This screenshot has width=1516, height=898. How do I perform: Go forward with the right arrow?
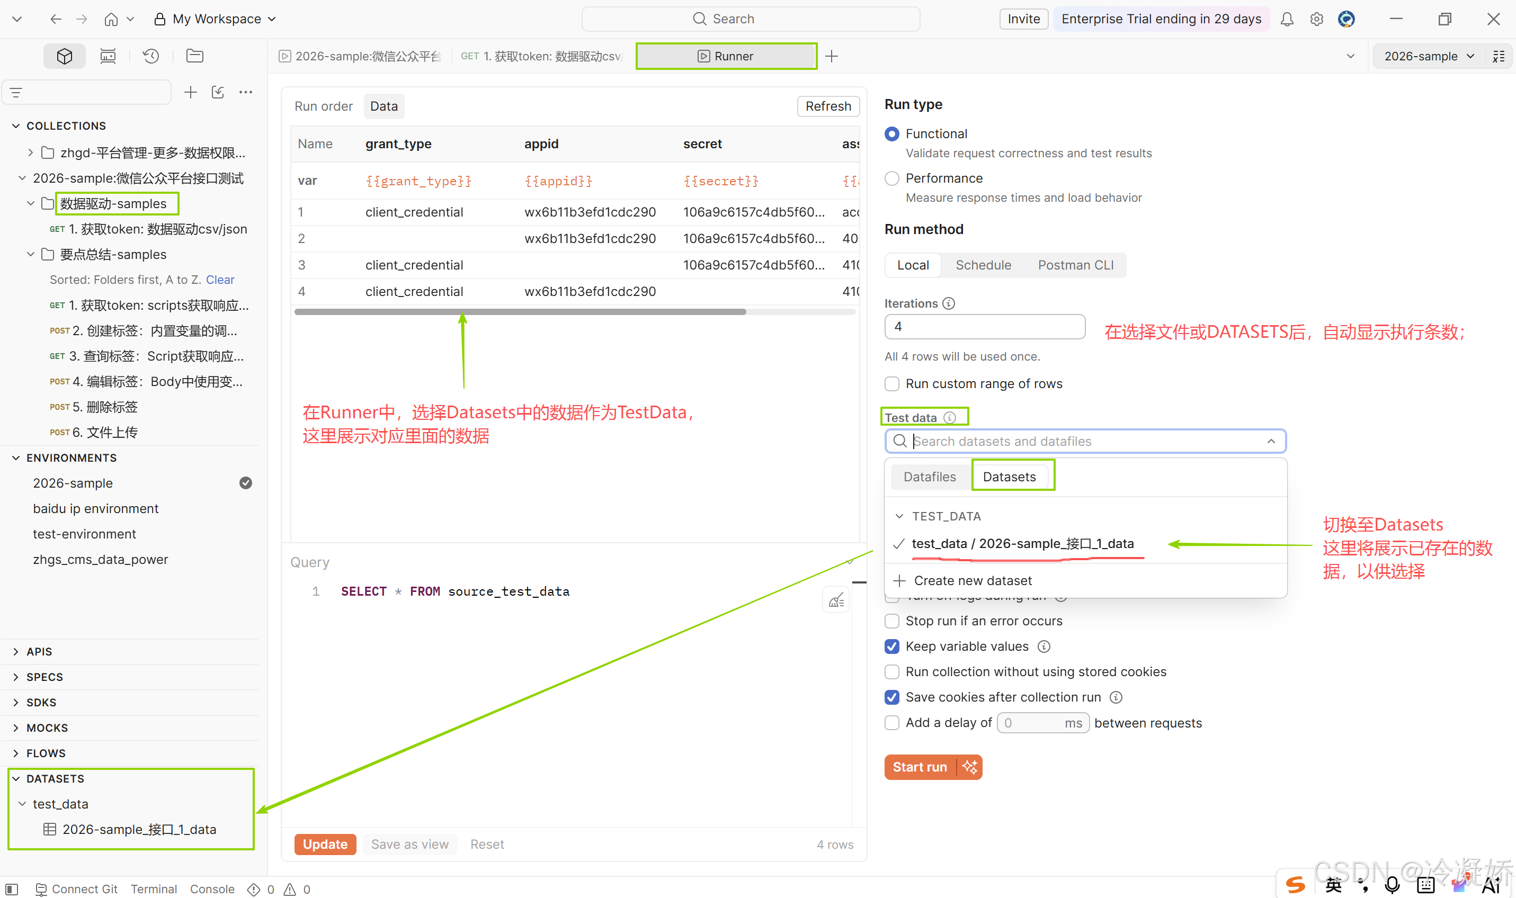click(82, 19)
